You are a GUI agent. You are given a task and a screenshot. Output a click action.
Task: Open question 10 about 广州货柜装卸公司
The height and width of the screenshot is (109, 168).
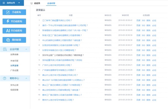(x=57, y=65)
